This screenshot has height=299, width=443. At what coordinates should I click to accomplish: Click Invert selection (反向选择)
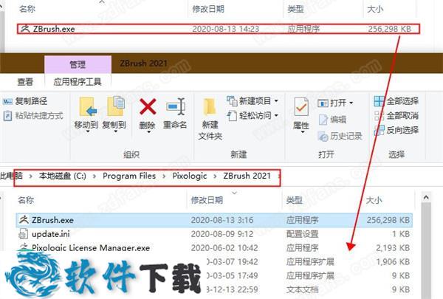tap(380, 130)
